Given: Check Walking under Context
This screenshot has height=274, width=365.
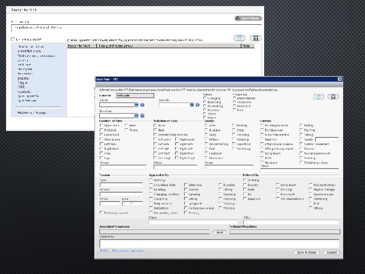Looking at the screenshot, I should point(301,158).
